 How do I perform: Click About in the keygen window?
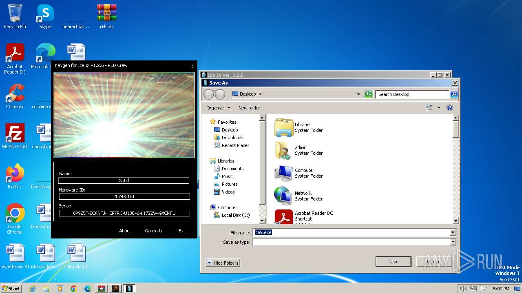125,231
